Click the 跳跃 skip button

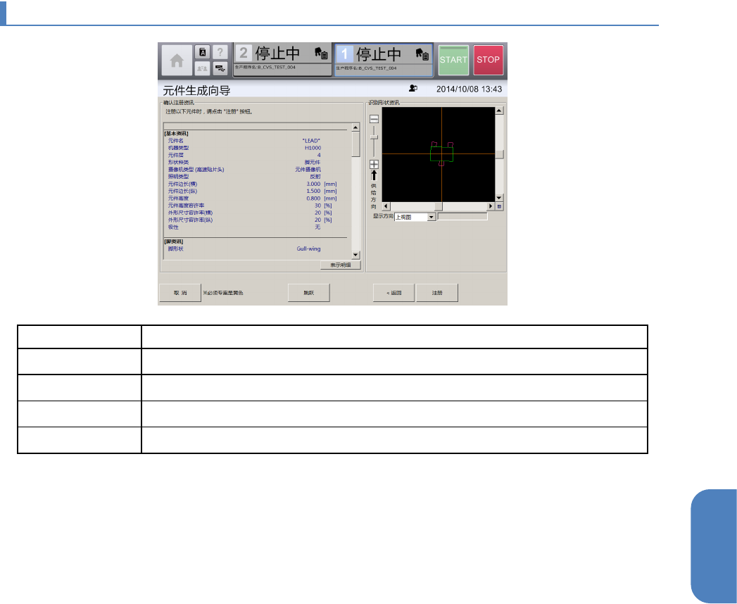tap(309, 293)
